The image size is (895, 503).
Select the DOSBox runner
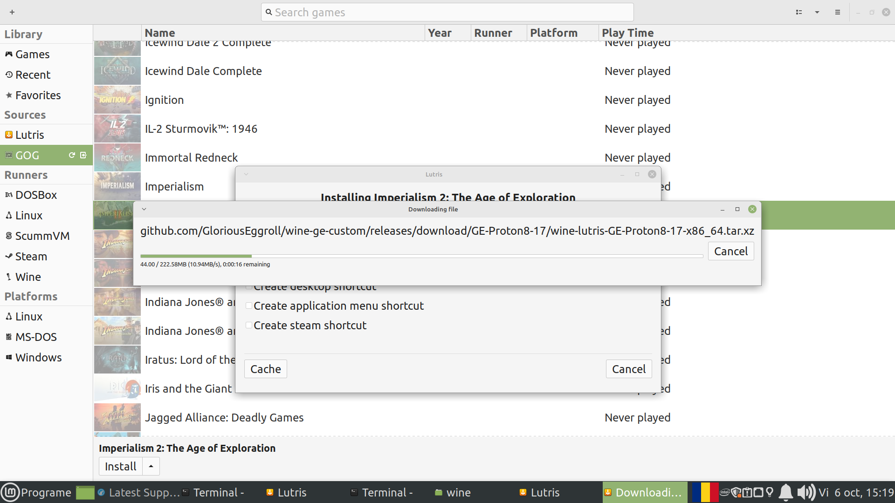tap(47, 195)
